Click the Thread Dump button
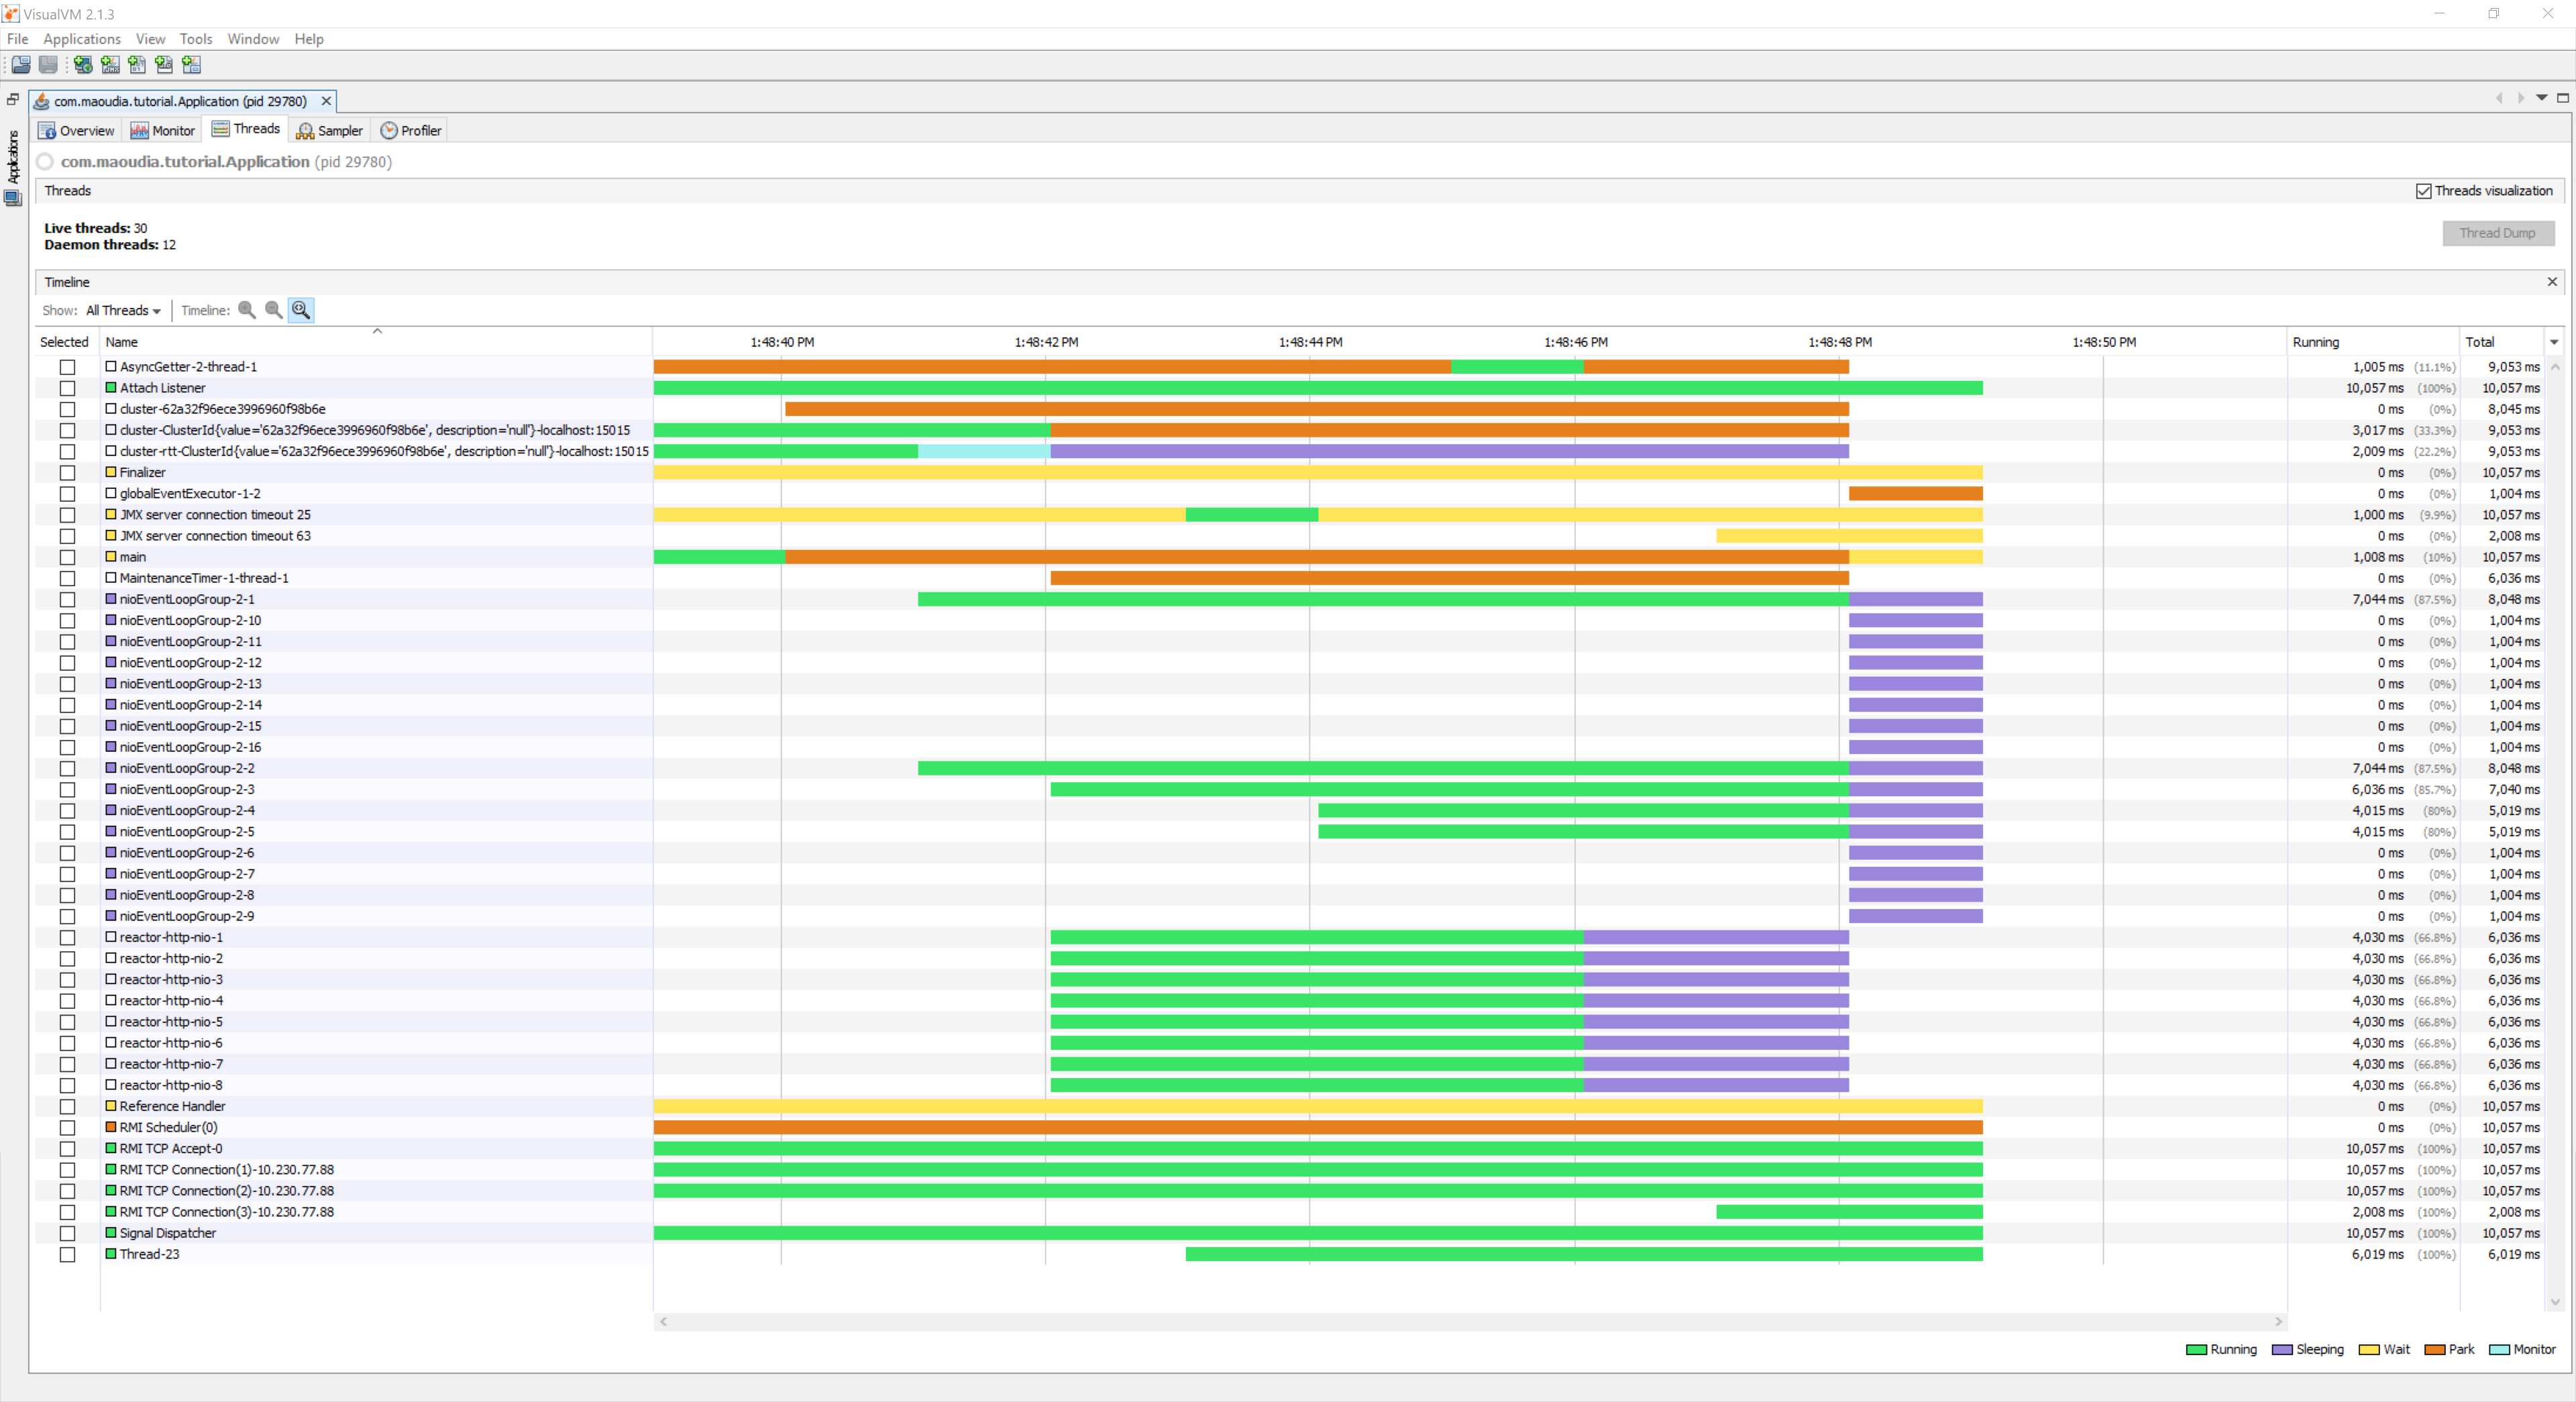The height and width of the screenshot is (1402, 2576). pyautogui.click(x=2497, y=233)
